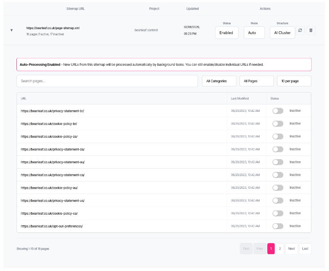
Task: Delete the beanleaf page-sitemap.xml sitemap
Action: coord(311,30)
